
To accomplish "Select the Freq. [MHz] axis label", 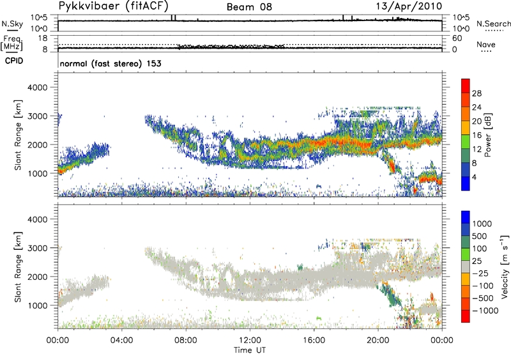I will coord(12,43).
